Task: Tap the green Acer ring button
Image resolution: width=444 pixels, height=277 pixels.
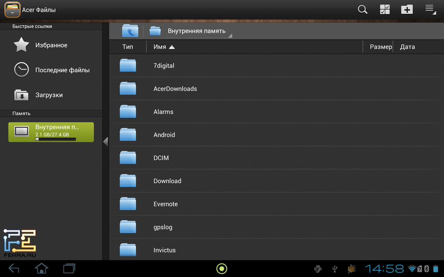Action: coord(221,269)
